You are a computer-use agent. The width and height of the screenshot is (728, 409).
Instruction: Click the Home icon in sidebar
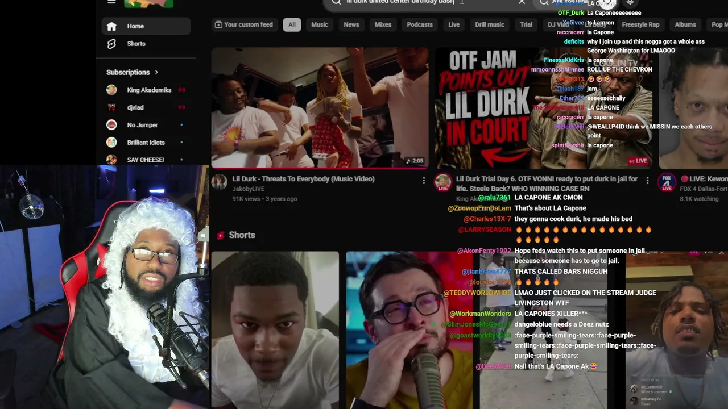(x=111, y=26)
